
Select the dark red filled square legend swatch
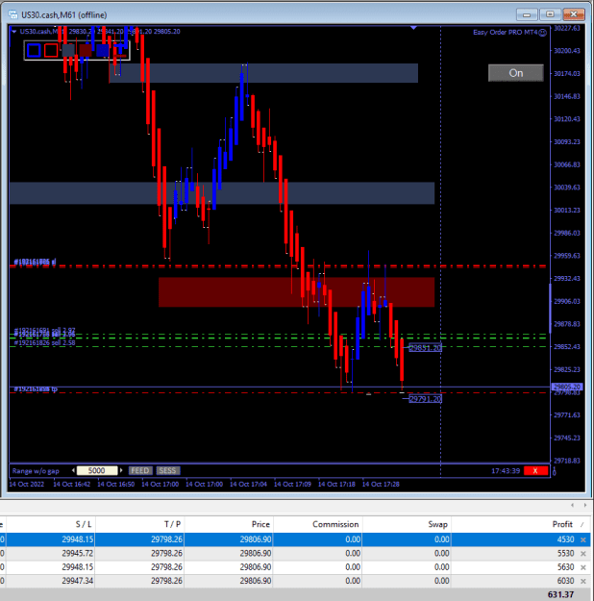[x=86, y=50]
